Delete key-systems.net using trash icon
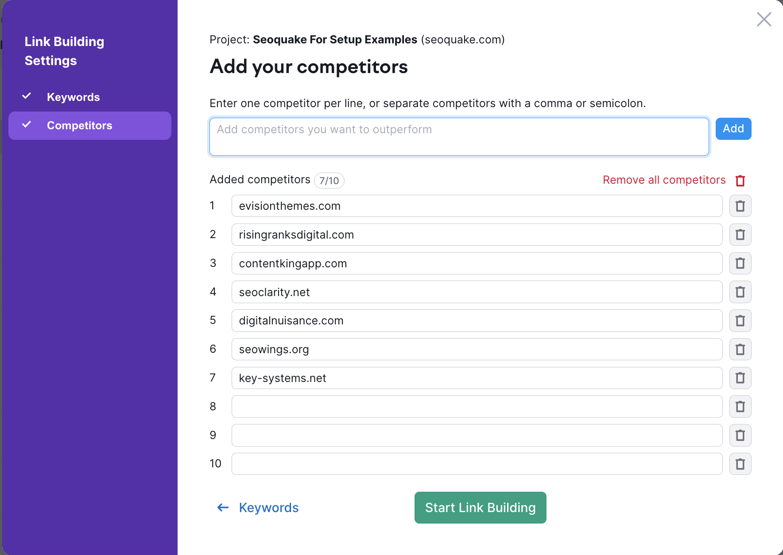The width and height of the screenshot is (783, 555). (740, 378)
